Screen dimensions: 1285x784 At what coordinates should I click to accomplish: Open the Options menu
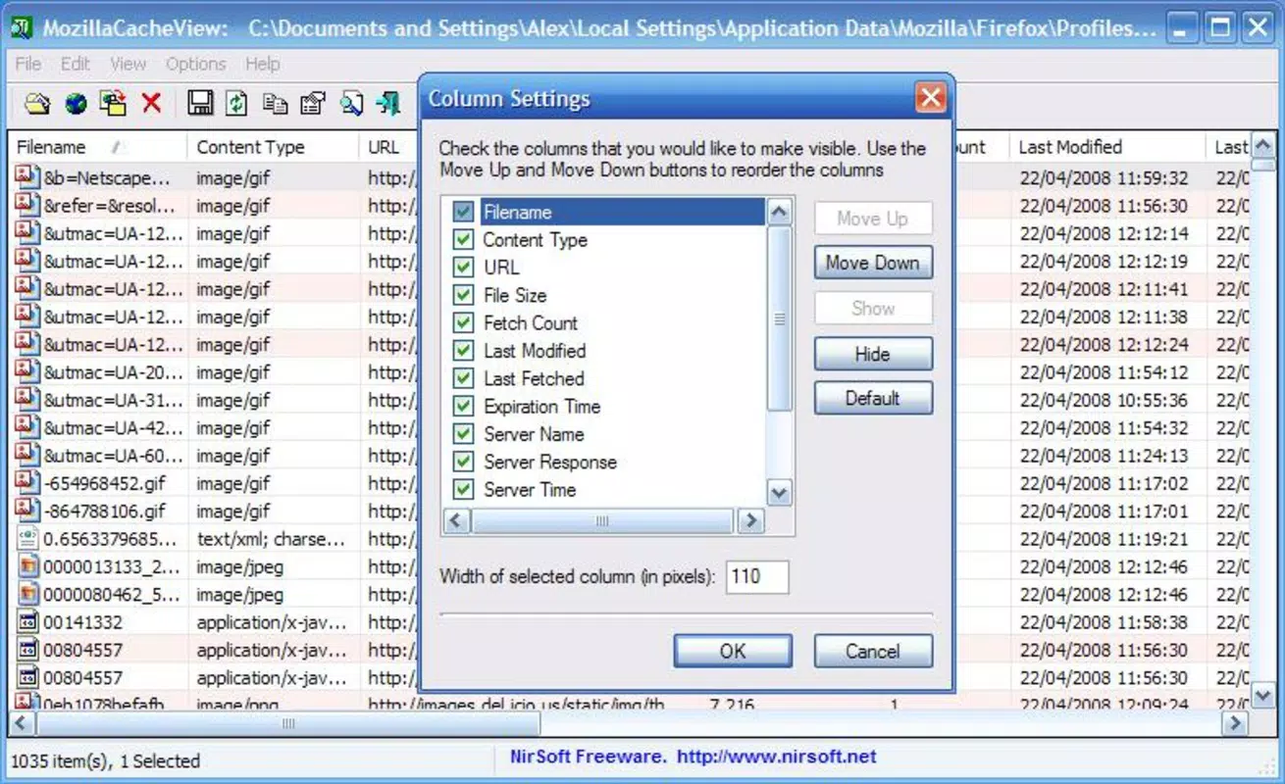(x=195, y=65)
